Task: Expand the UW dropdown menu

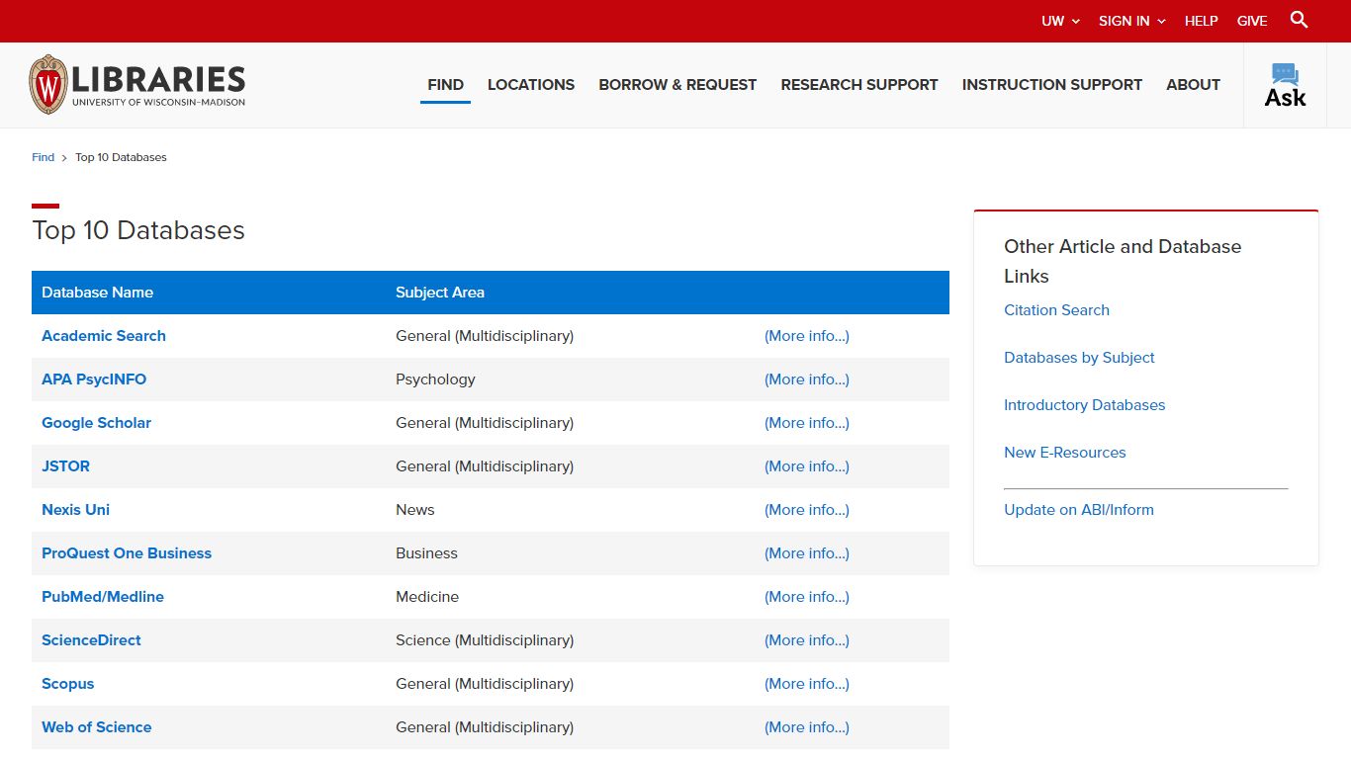Action: click(x=1060, y=21)
